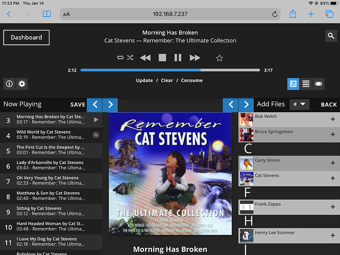
Task: Skip to previous track
Action: tap(145, 58)
